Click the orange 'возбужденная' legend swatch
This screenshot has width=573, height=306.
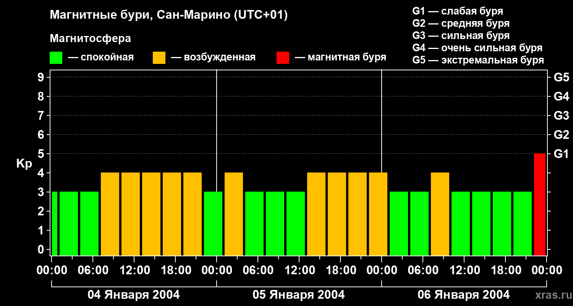(159, 58)
